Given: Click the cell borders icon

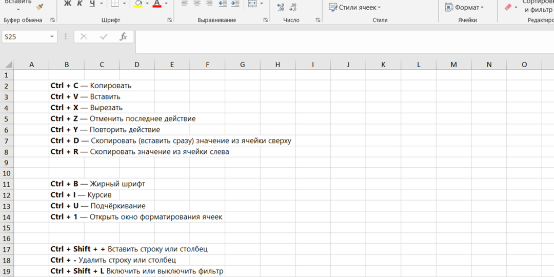Looking at the screenshot, I should click(115, 4).
